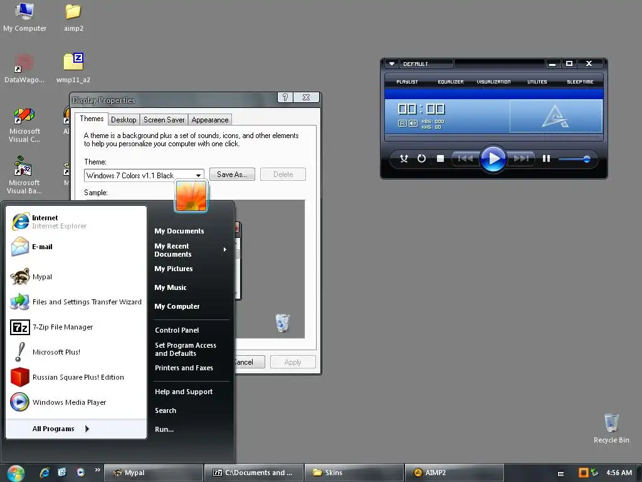
Task: Open Files and Settings Transfer Wizard
Action: [76, 302]
